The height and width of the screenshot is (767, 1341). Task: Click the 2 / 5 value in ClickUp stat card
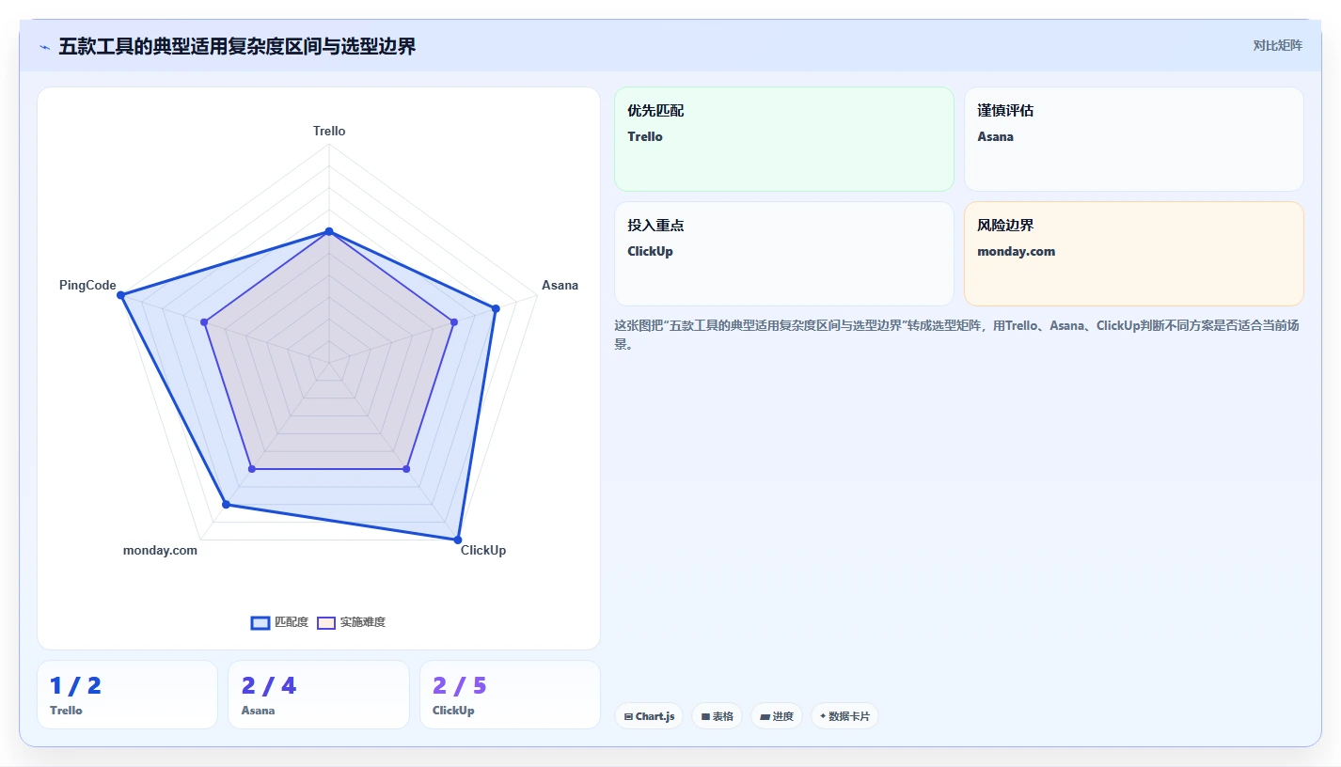pos(460,686)
